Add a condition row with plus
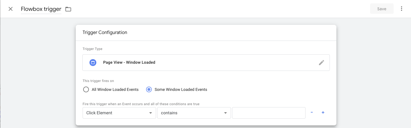Image resolution: width=411 pixels, height=128 pixels. (x=323, y=113)
